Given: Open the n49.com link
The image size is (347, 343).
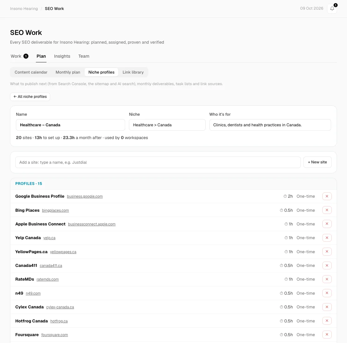Looking at the screenshot, I should [x=33, y=293].
